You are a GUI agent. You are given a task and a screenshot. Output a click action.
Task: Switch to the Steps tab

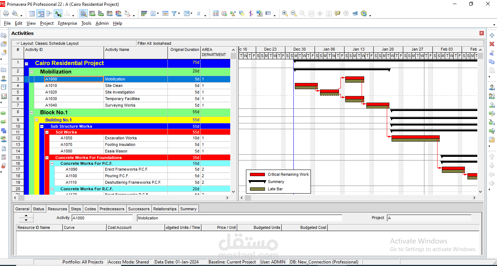pos(76,209)
